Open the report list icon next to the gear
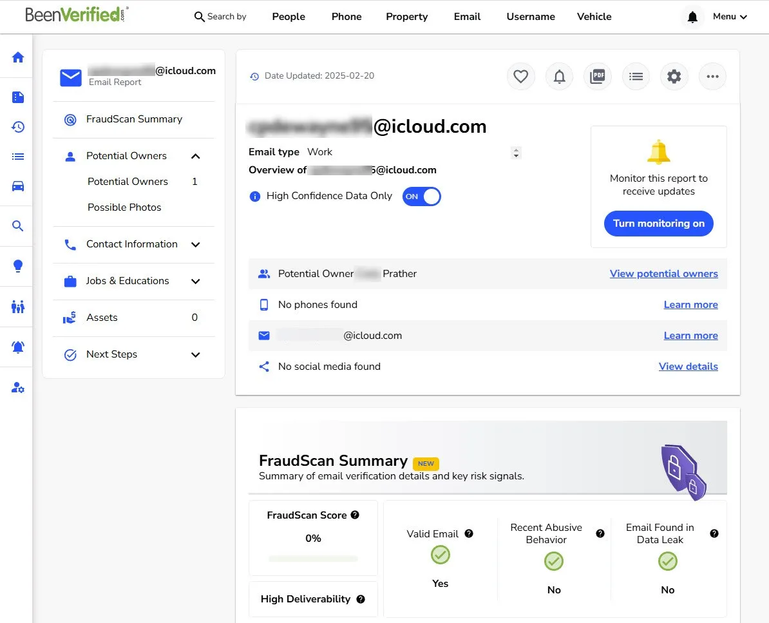 click(x=636, y=76)
